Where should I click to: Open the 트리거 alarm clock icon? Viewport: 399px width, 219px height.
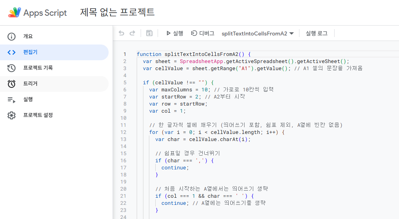pyautogui.click(x=11, y=84)
